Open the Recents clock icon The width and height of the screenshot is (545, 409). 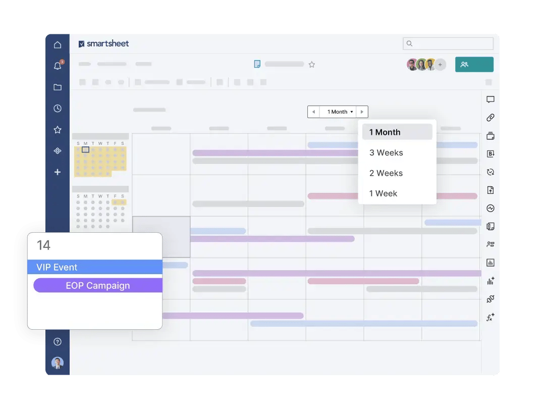point(58,109)
